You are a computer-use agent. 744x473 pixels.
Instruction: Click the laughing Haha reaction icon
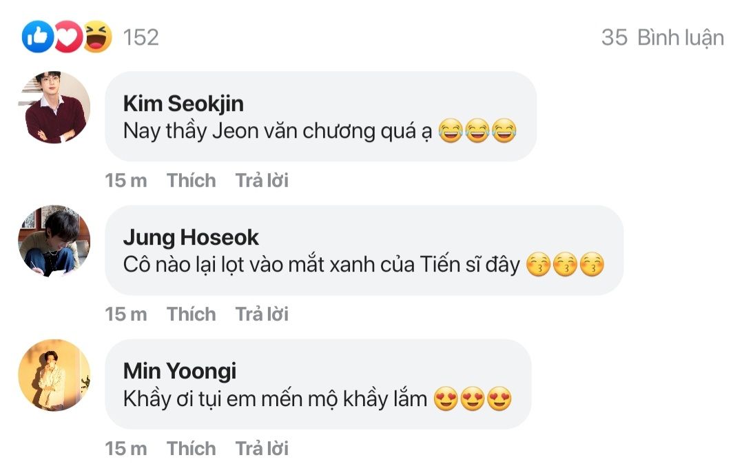click(97, 37)
